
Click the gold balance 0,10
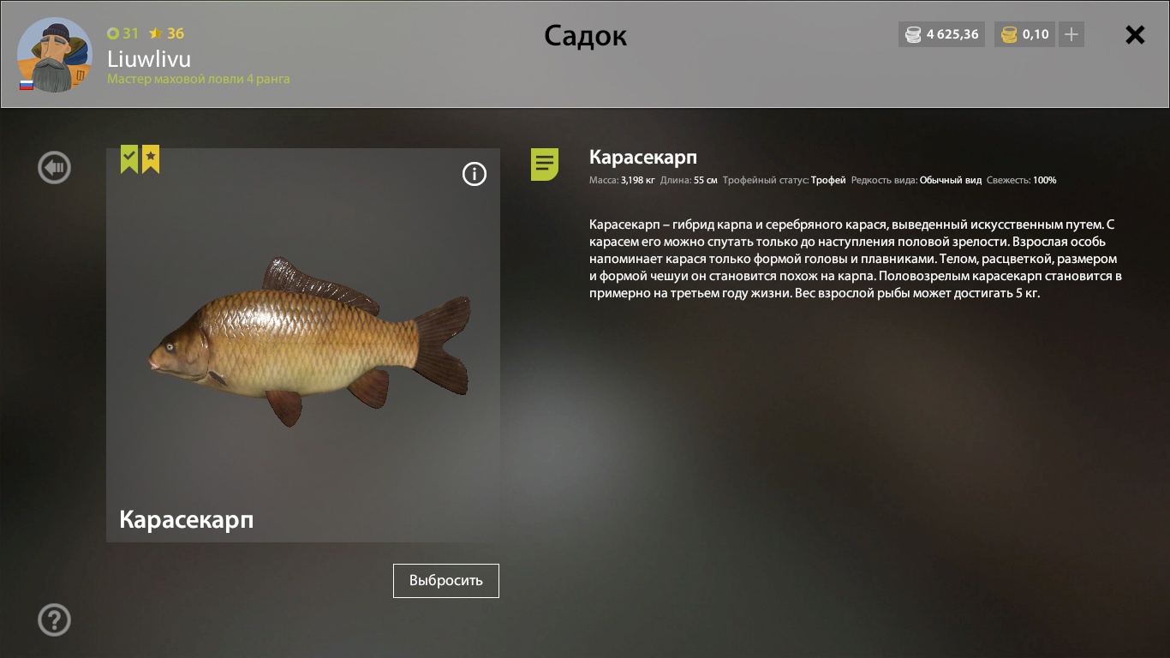coord(1036,35)
